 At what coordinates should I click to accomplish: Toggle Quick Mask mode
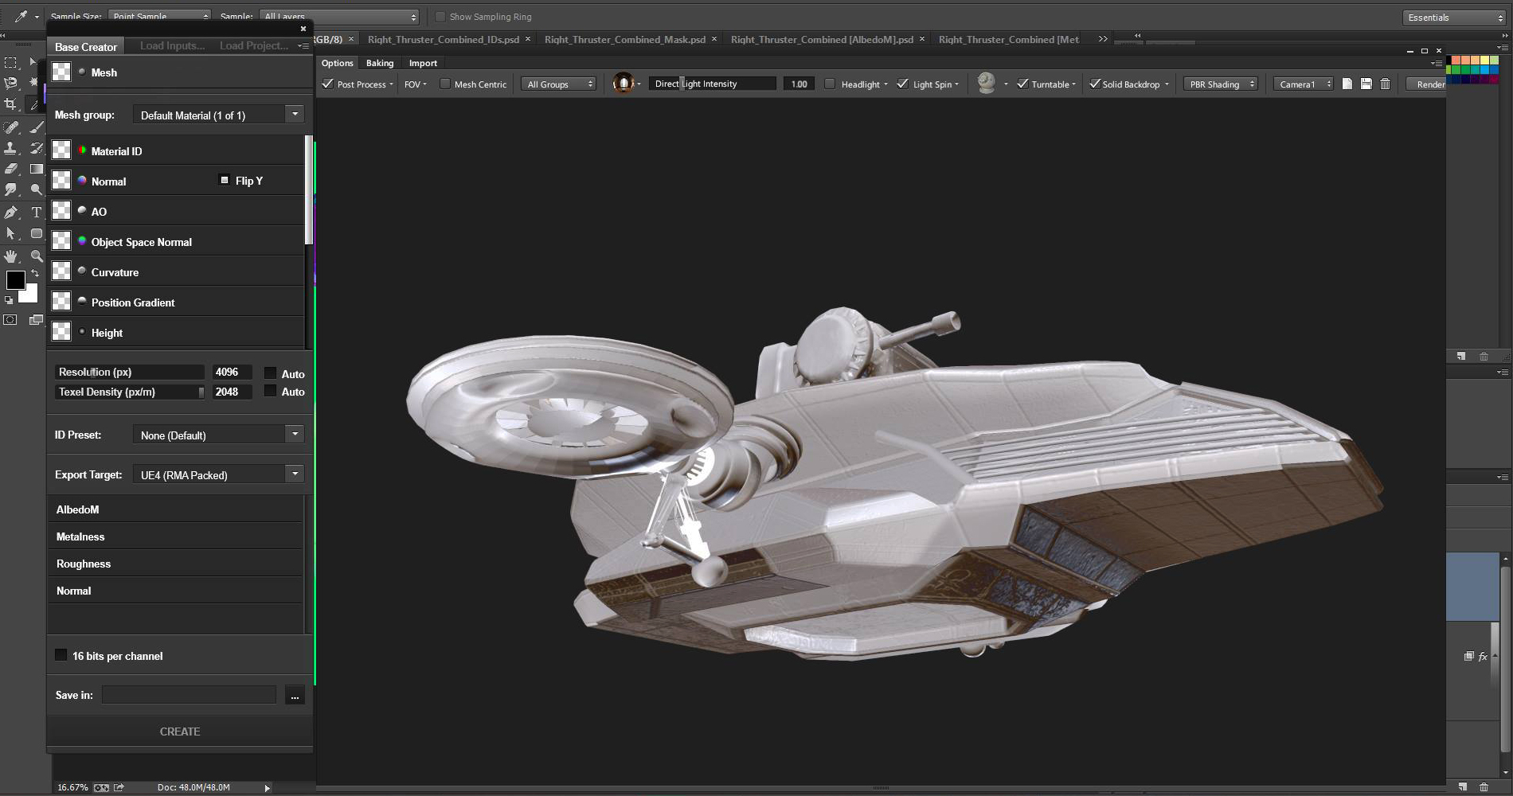(x=10, y=320)
